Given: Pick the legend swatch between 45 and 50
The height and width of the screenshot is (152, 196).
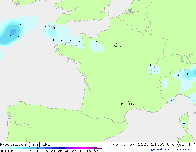Looking at the screenshot, I should [x=91, y=148].
